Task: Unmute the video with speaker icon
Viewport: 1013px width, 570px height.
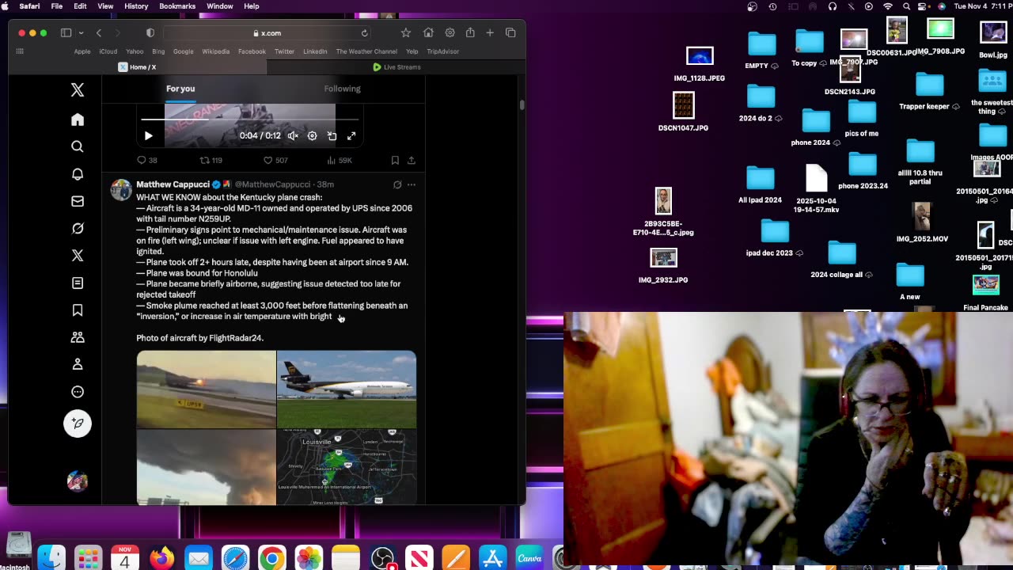Action: [293, 136]
